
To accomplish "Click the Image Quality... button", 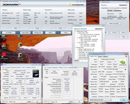I will point(25,32).
